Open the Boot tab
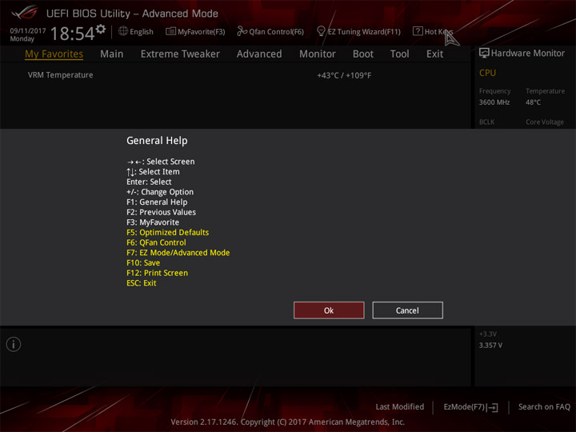 363,54
